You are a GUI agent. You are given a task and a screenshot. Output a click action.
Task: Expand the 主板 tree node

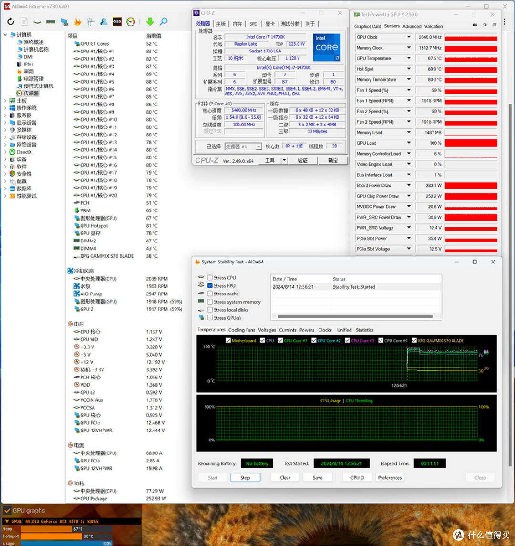coord(5,101)
